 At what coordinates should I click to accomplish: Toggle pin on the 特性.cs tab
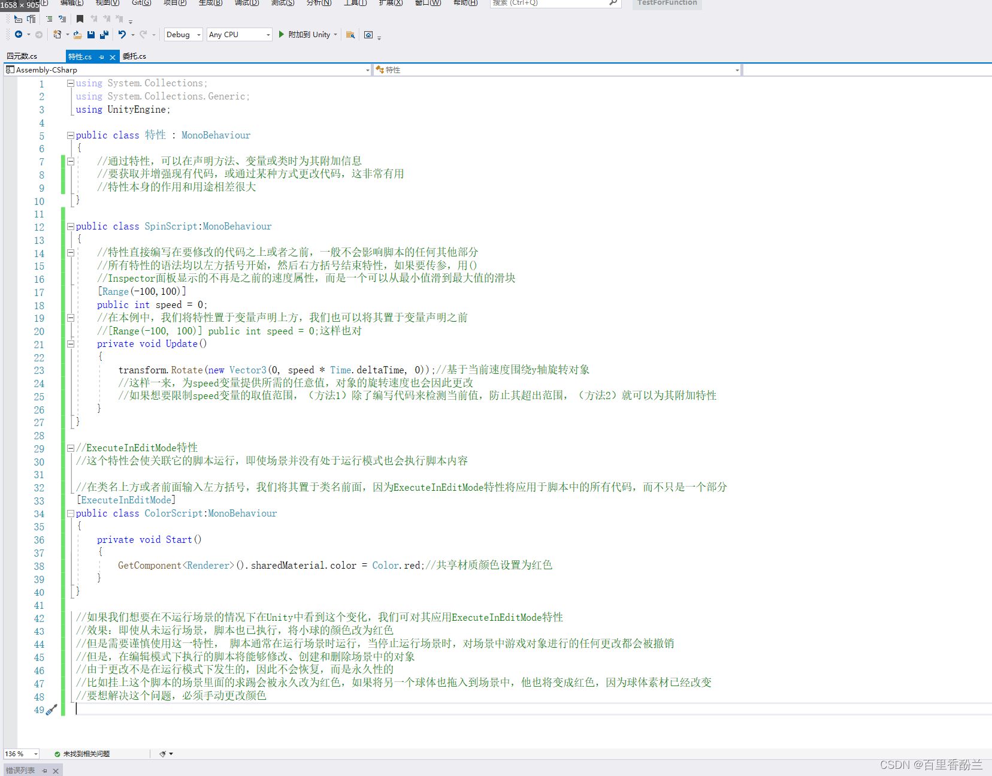(x=102, y=57)
